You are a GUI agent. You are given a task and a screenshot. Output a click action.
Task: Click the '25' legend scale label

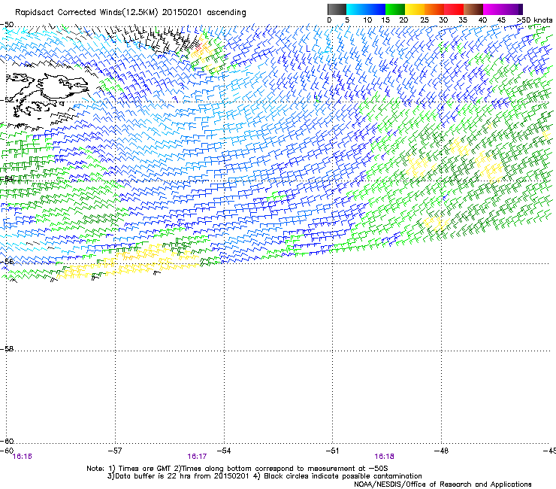[x=425, y=20]
